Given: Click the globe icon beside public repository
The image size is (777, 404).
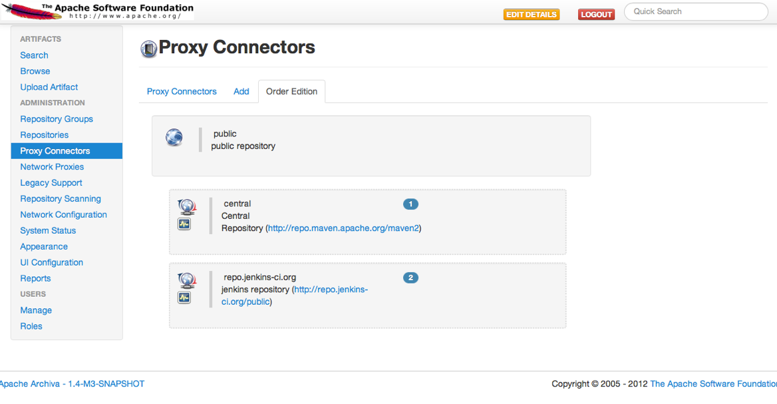Looking at the screenshot, I should click(x=174, y=138).
